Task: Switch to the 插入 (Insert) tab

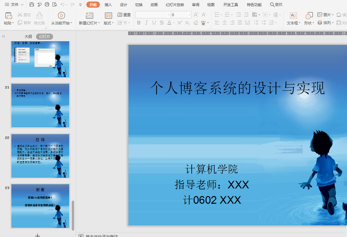Action: (108, 5)
